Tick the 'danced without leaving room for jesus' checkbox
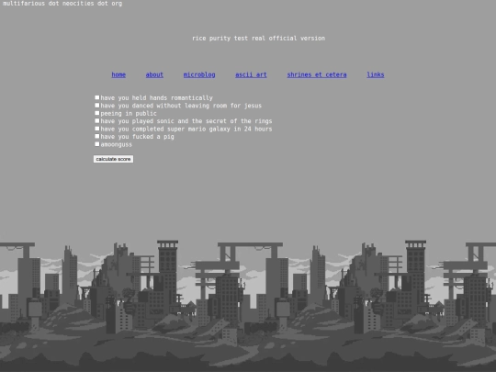The image size is (496, 372). 97,106
